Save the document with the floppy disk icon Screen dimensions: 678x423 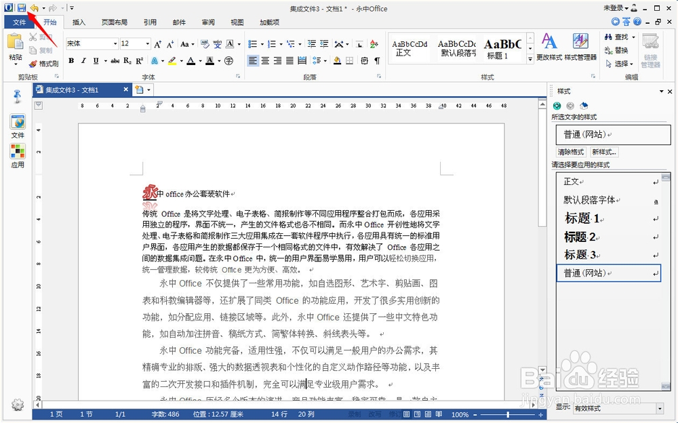point(21,7)
